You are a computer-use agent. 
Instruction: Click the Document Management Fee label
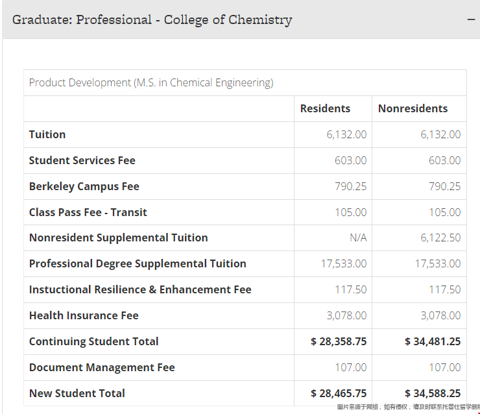pyautogui.click(x=102, y=367)
